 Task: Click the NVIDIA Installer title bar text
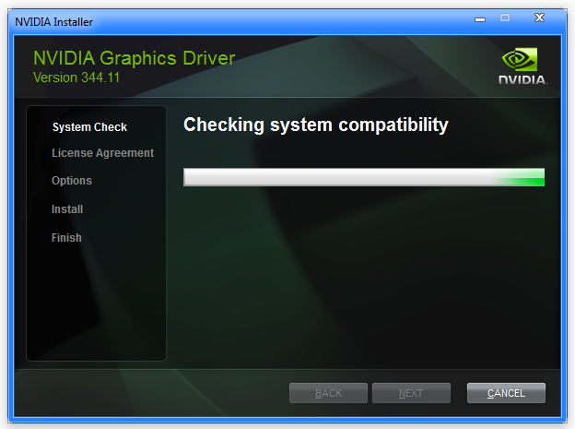pos(53,22)
